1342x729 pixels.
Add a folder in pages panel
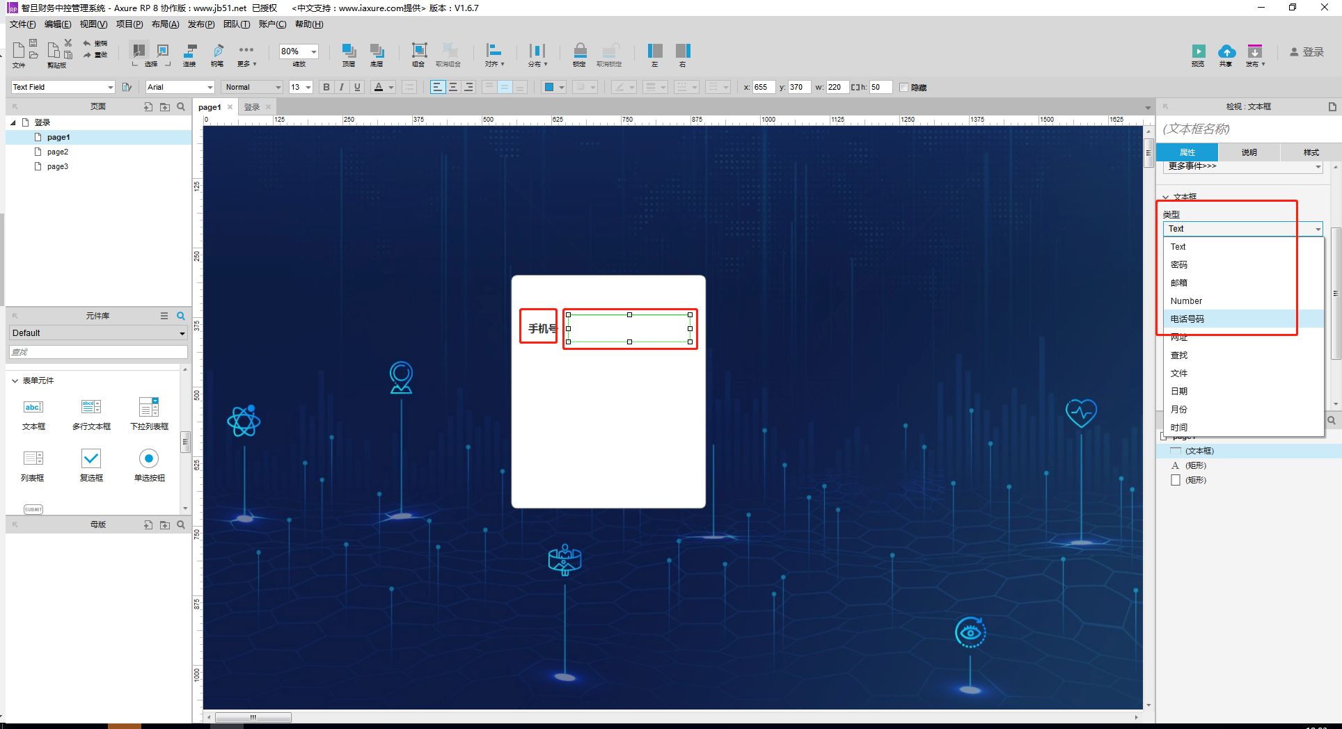point(164,106)
